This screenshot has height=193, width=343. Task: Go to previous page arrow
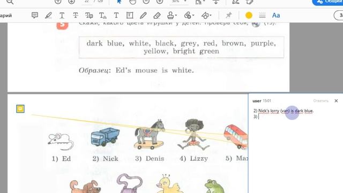coord(58,2)
